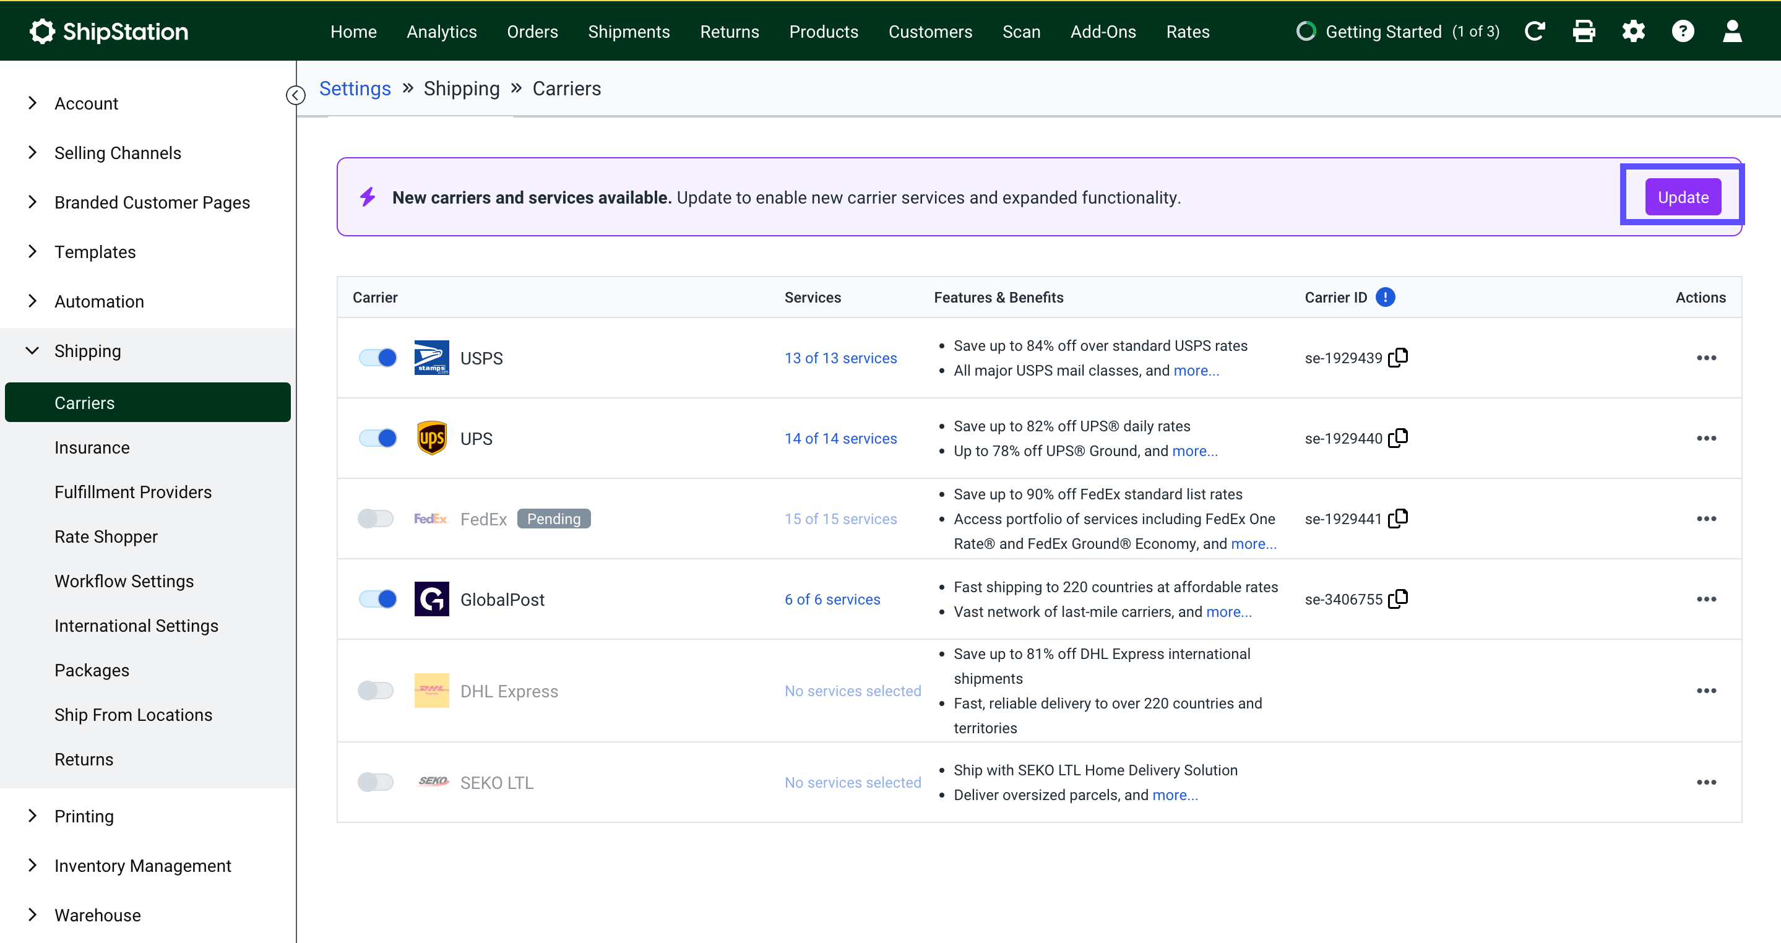Collapse the Shipping section
The image size is (1781, 943).
pyautogui.click(x=88, y=350)
